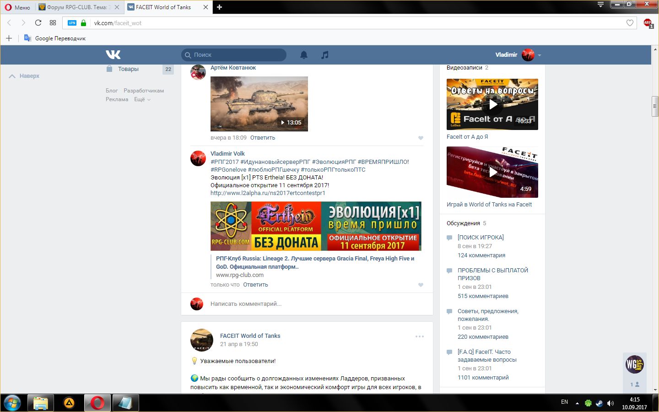Open File Explorer in taskbar
This screenshot has width=659, height=412.
tap(41, 403)
